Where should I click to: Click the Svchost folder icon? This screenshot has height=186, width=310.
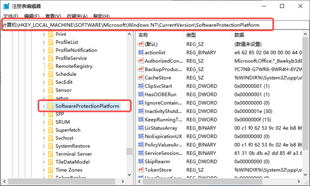[50, 138]
